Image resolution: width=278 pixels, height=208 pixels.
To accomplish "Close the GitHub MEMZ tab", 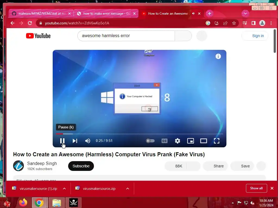I will coord(69,14).
